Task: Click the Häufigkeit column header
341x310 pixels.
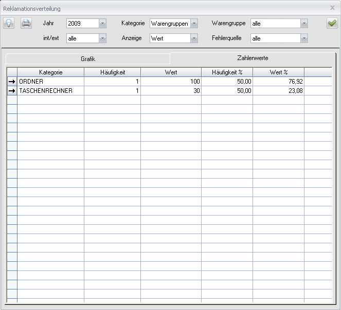Action: point(112,72)
